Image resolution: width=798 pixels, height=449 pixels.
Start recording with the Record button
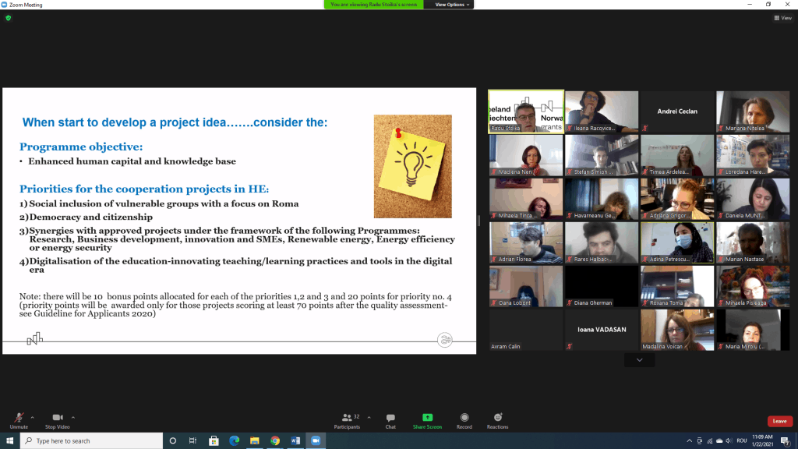pyautogui.click(x=464, y=419)
